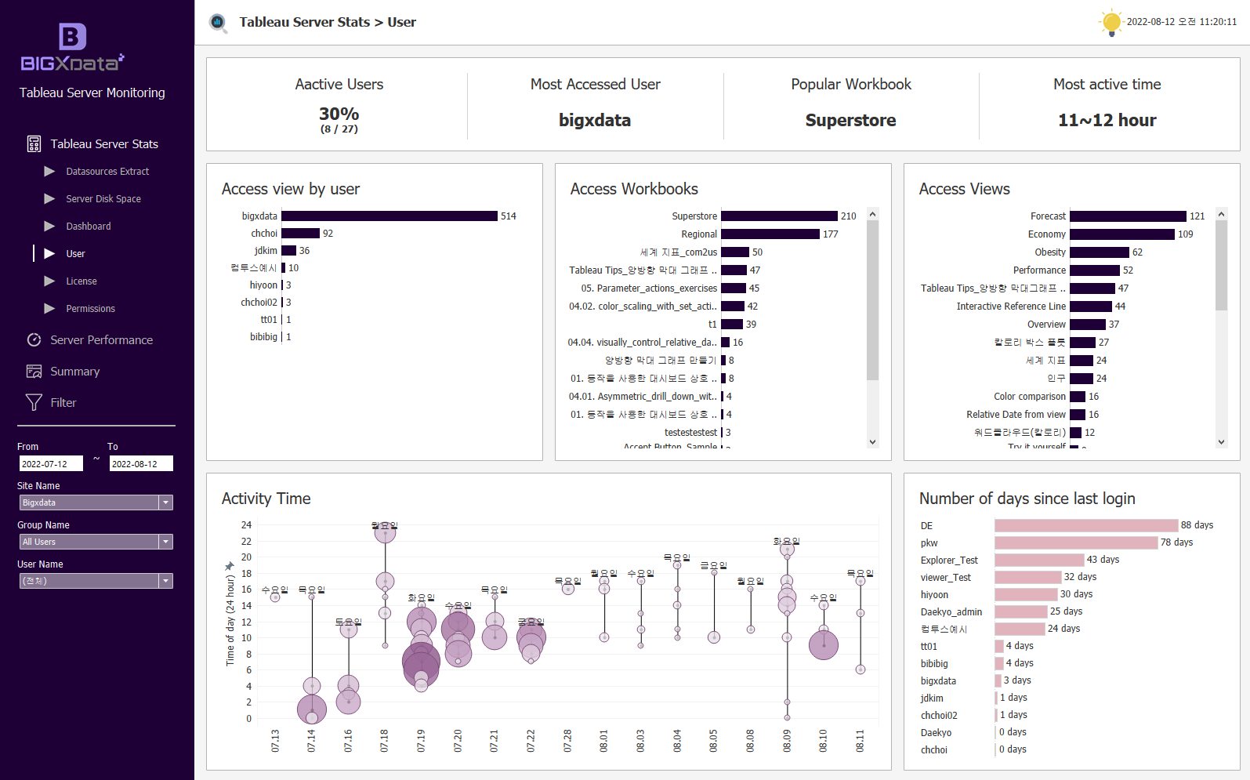Open the Filter section
1250x780 pixels.
[63, 402]
